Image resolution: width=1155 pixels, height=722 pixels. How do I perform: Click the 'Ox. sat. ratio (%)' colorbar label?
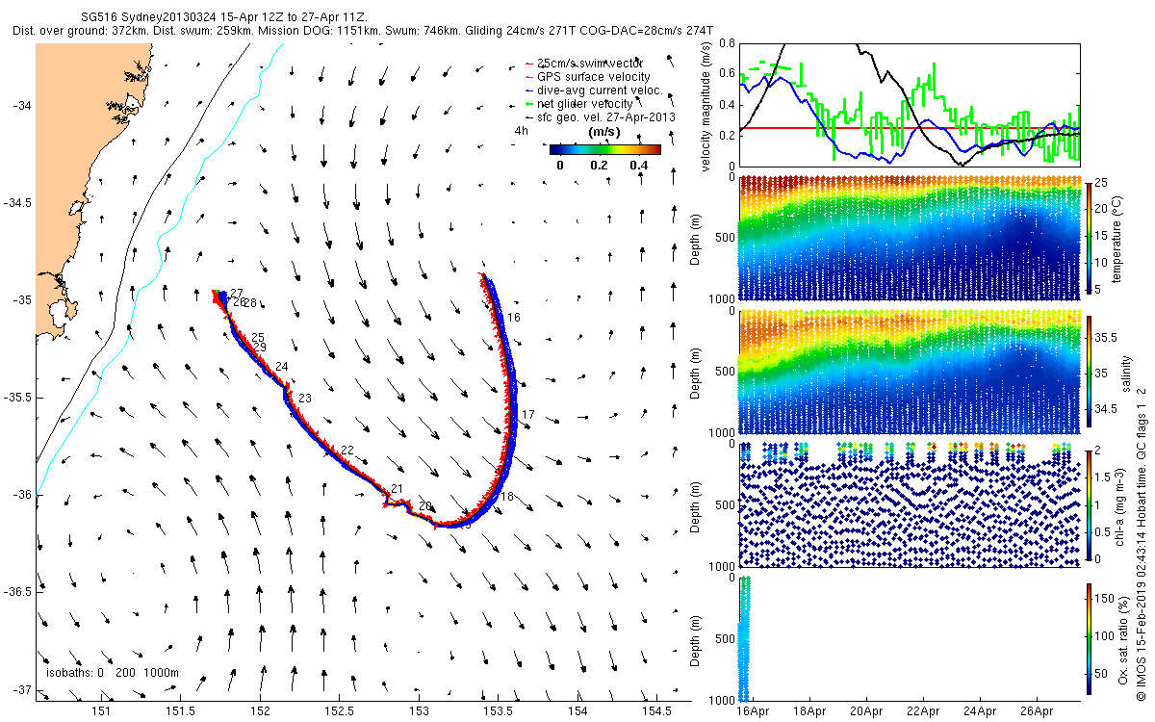(1123, 639)
